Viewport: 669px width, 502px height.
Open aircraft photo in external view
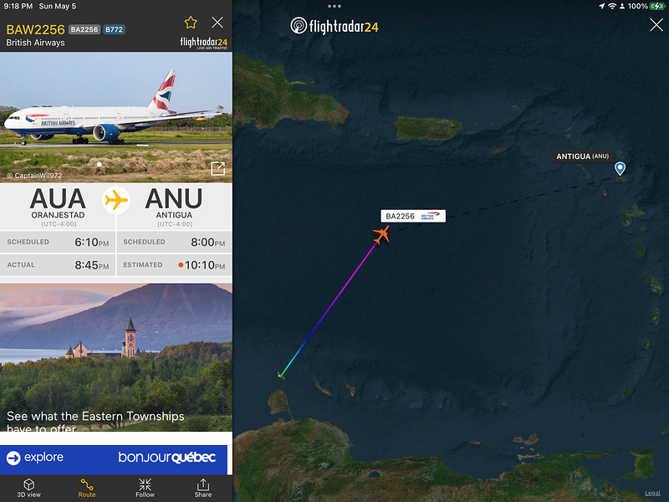tap(218, 169)
